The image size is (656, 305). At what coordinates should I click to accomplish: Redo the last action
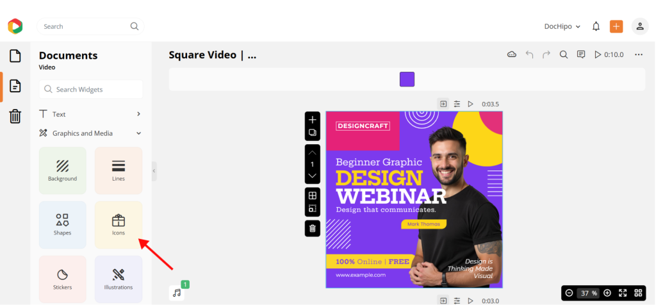546,54
